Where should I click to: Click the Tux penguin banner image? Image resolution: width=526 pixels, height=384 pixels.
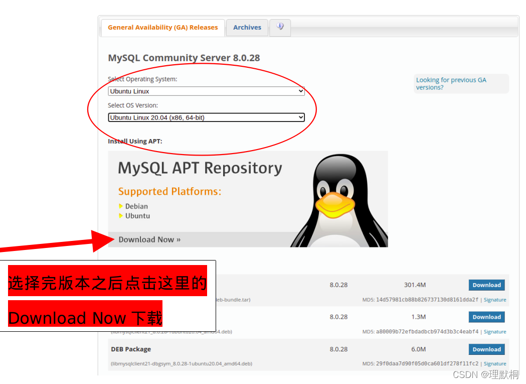click(x=339, y=201)
